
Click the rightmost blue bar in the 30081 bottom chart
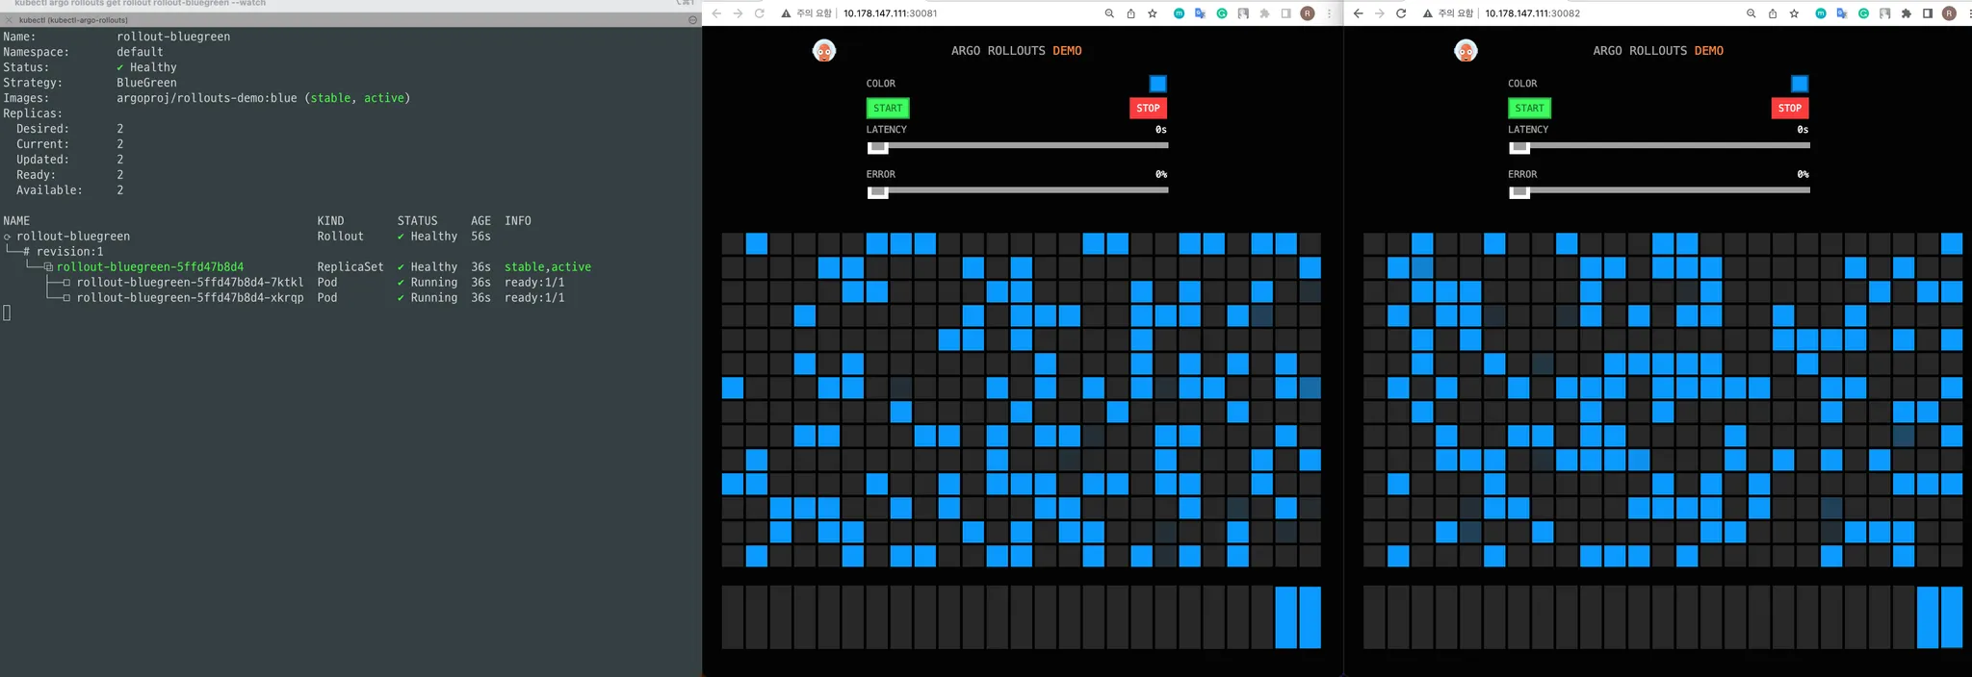click(1310, 617)
